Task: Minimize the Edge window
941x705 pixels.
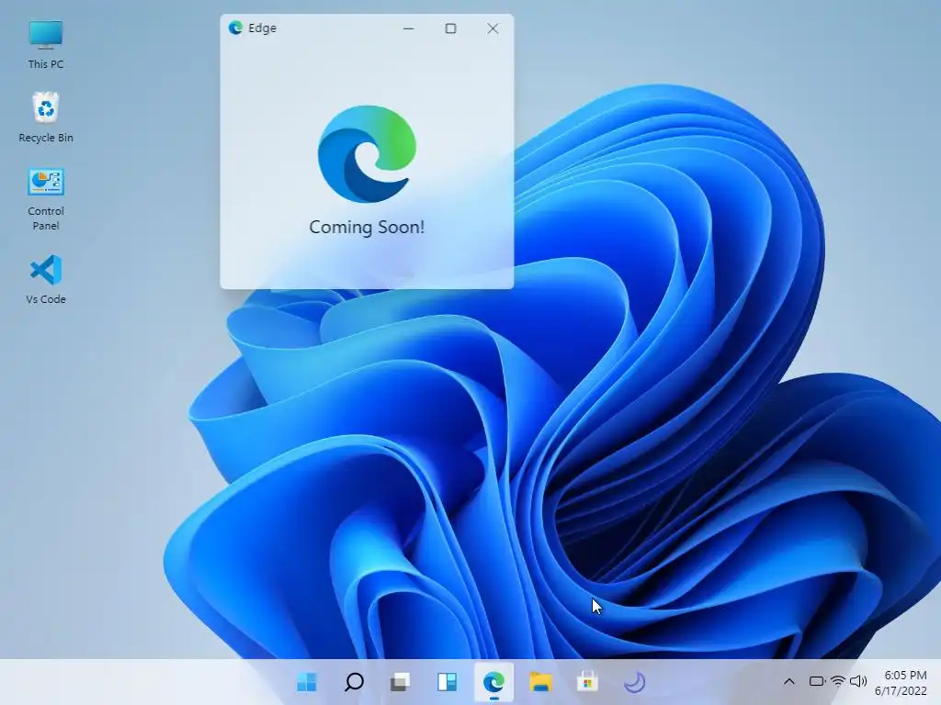Action: 409,28
